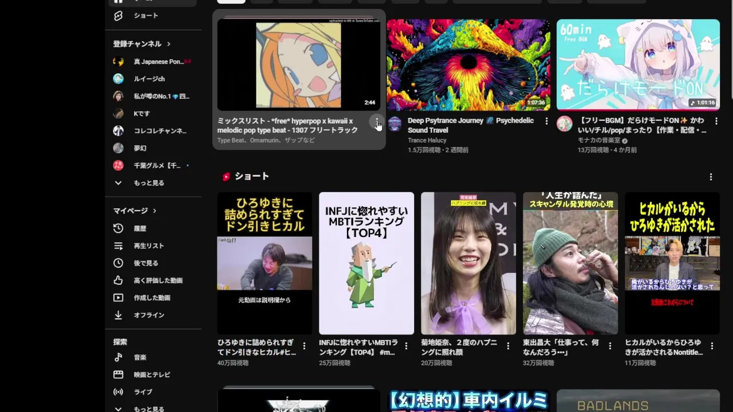Play the ひろゆきに詰められすぎて short thumbnail

pos(265,263)
